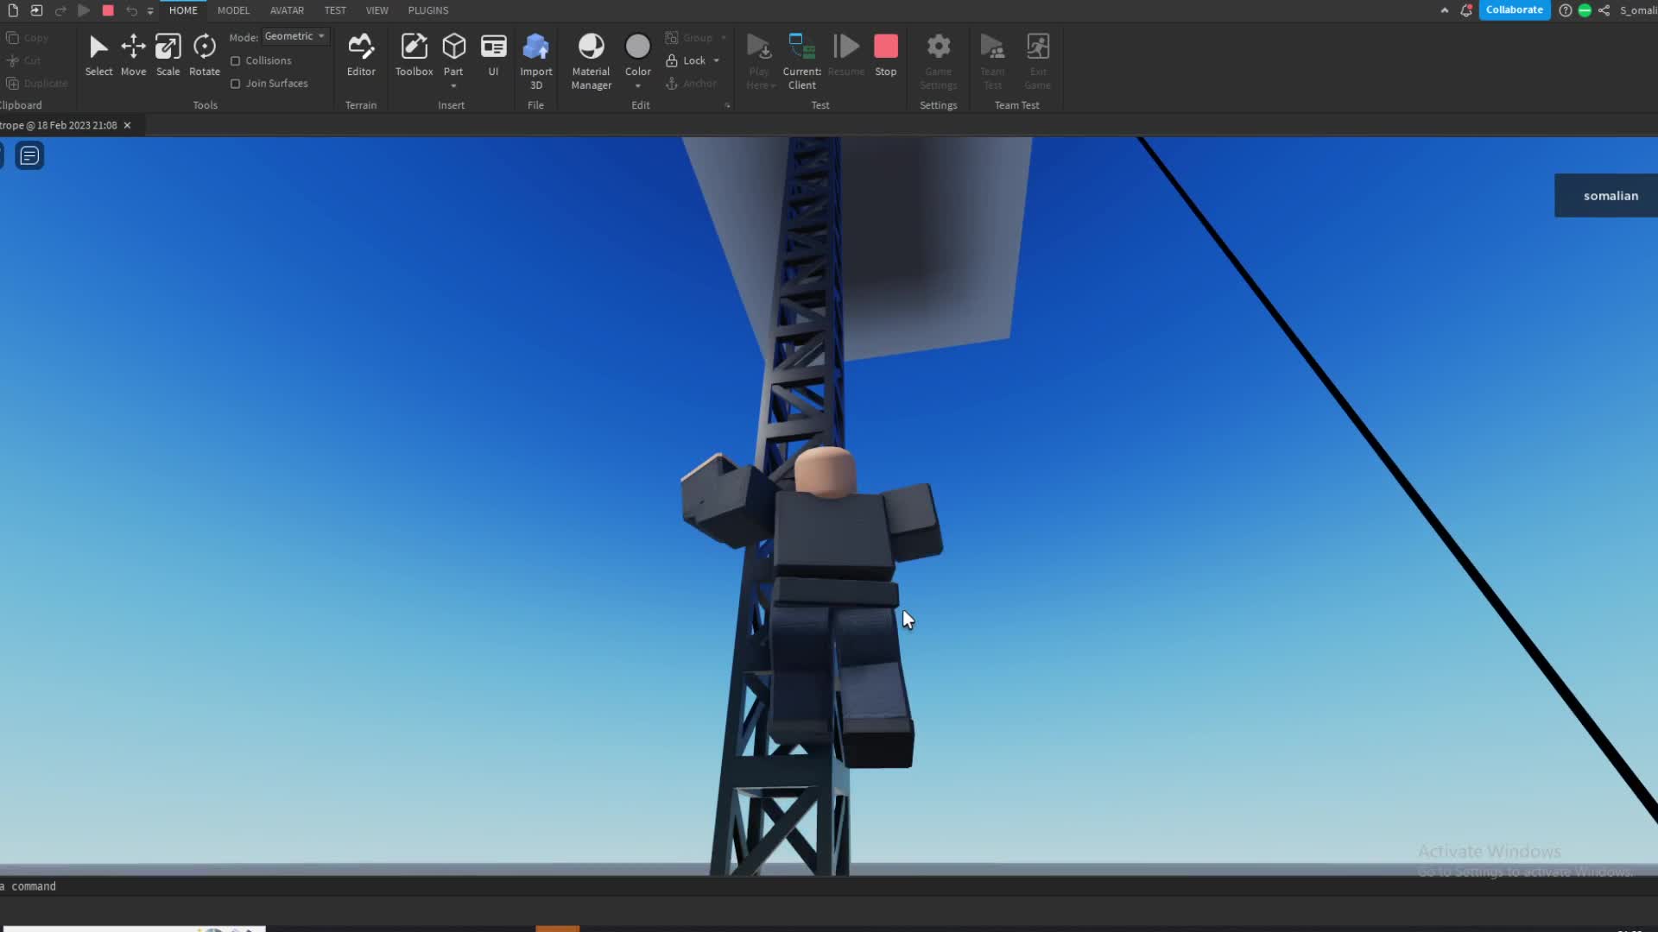Screen dimensions: 1658x932
Task: Expand the Part insert dropdown arrow
Action: pyautogui.click(x=453, y=86)
